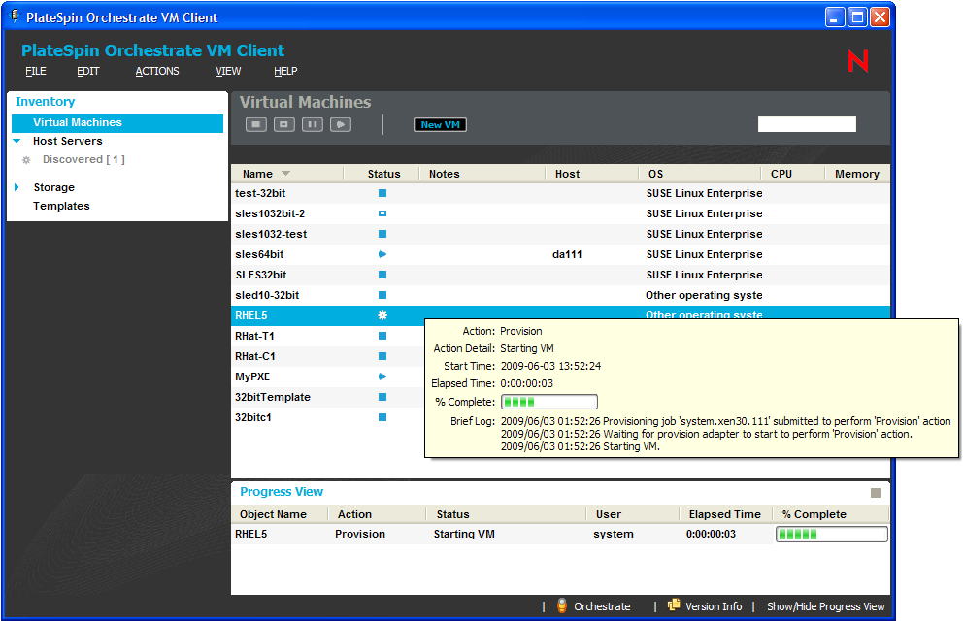964x621 pixels.
Task: Click the Suspend VM toolbar icon with small square
Action: (284, 125)
